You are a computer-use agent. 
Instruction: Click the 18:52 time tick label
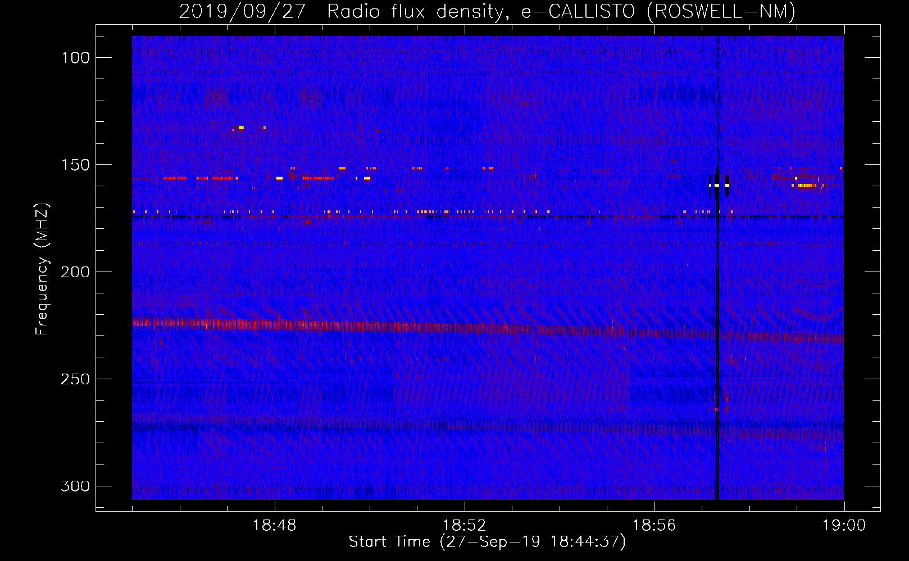click(464, 526)
